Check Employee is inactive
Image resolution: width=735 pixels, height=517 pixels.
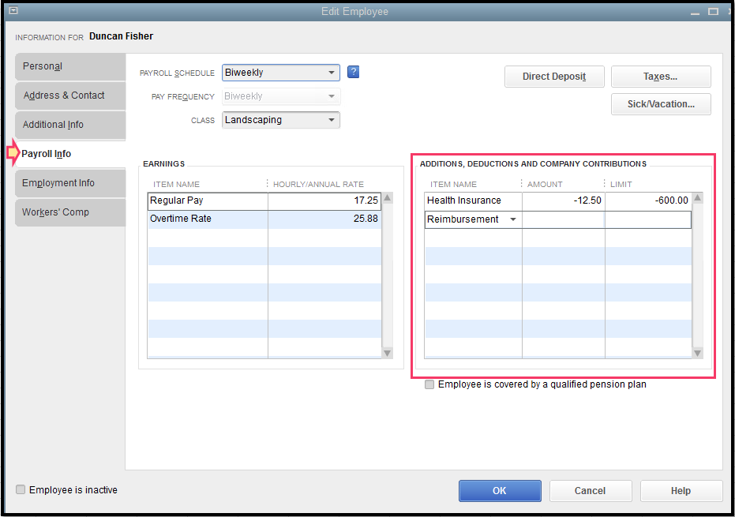click(21, 490)
